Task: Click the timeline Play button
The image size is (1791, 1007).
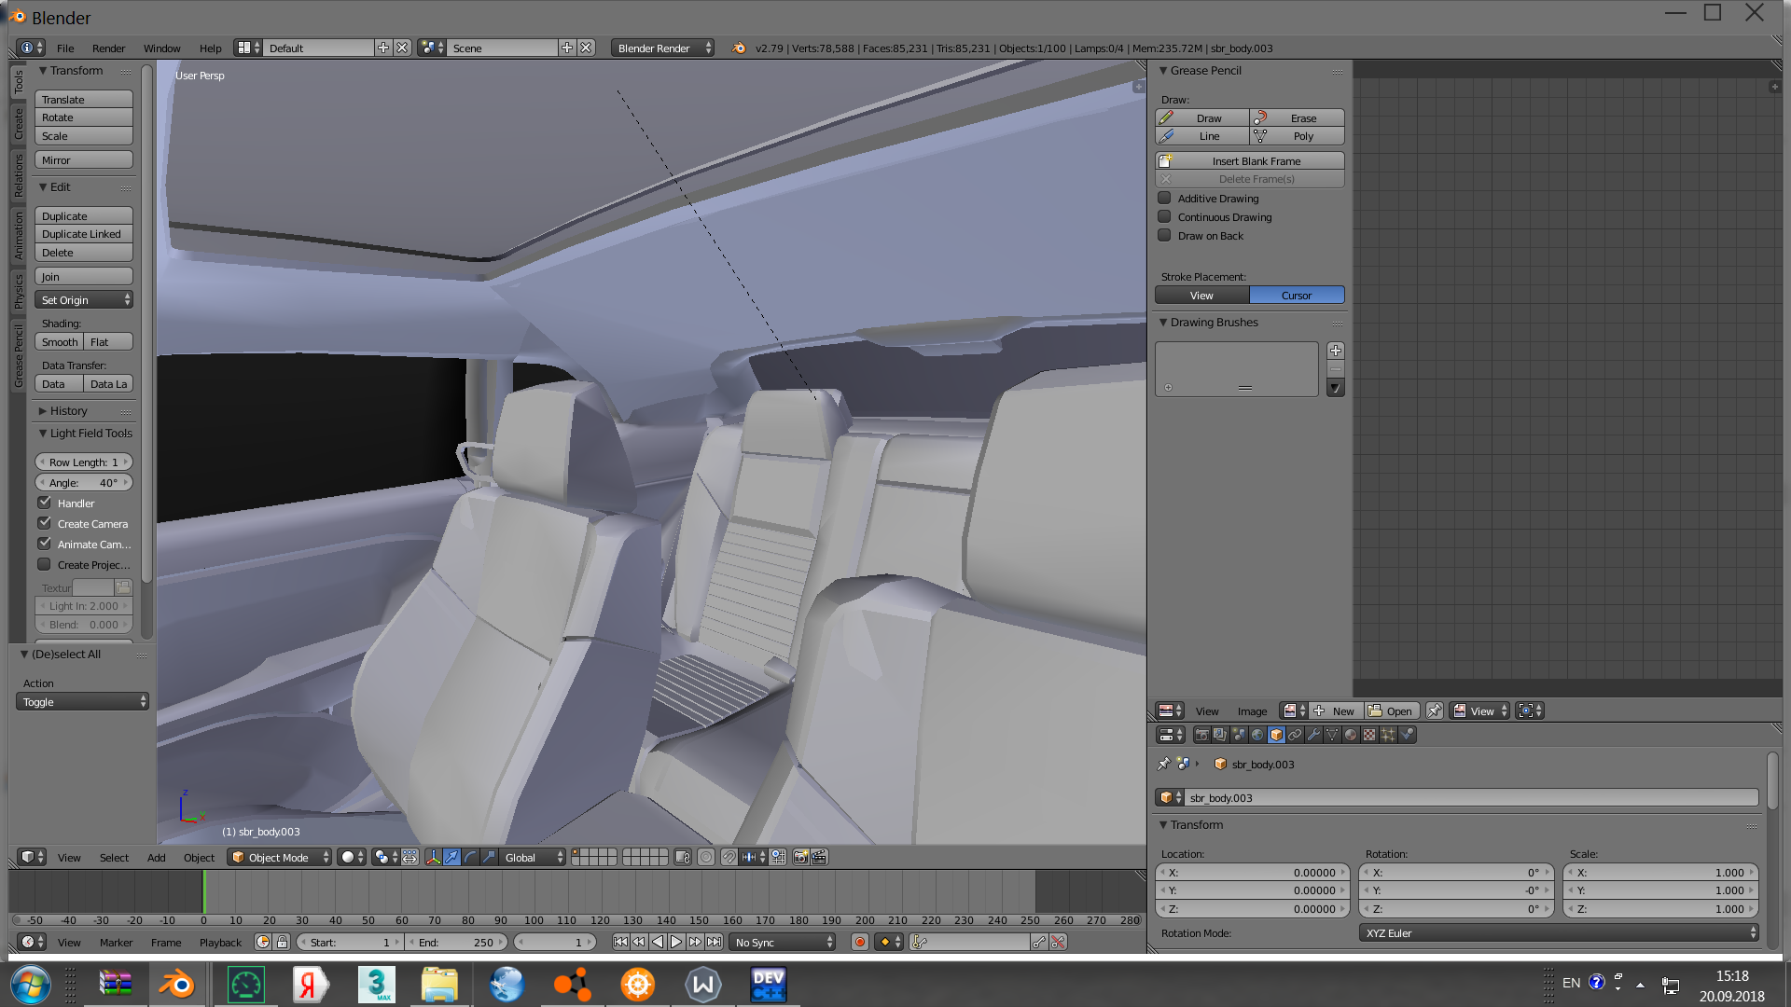Action: tap(676, 943)
